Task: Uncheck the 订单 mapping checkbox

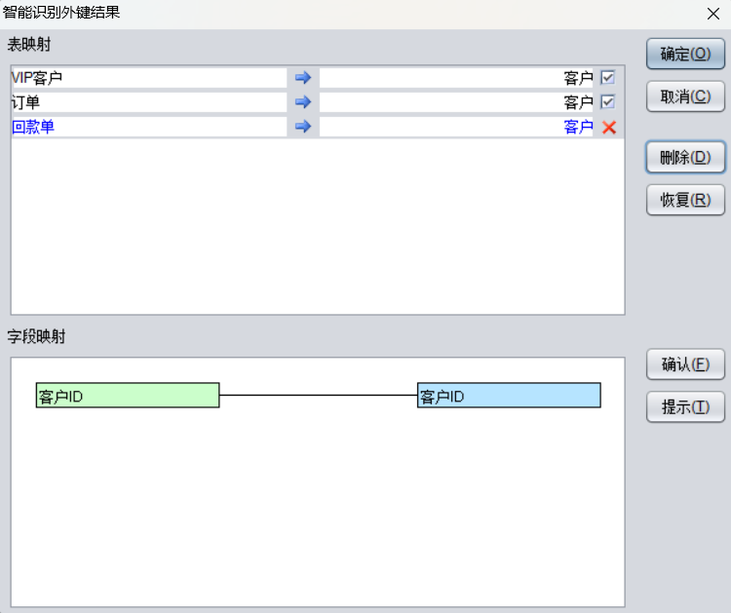Action: tap(608, 102)
